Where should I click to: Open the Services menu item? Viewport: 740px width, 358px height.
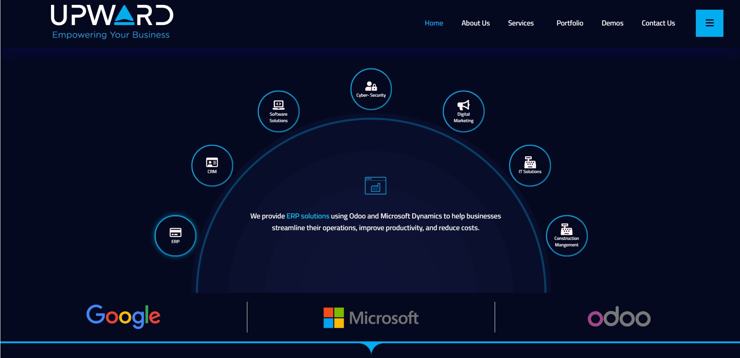point(521,23)
